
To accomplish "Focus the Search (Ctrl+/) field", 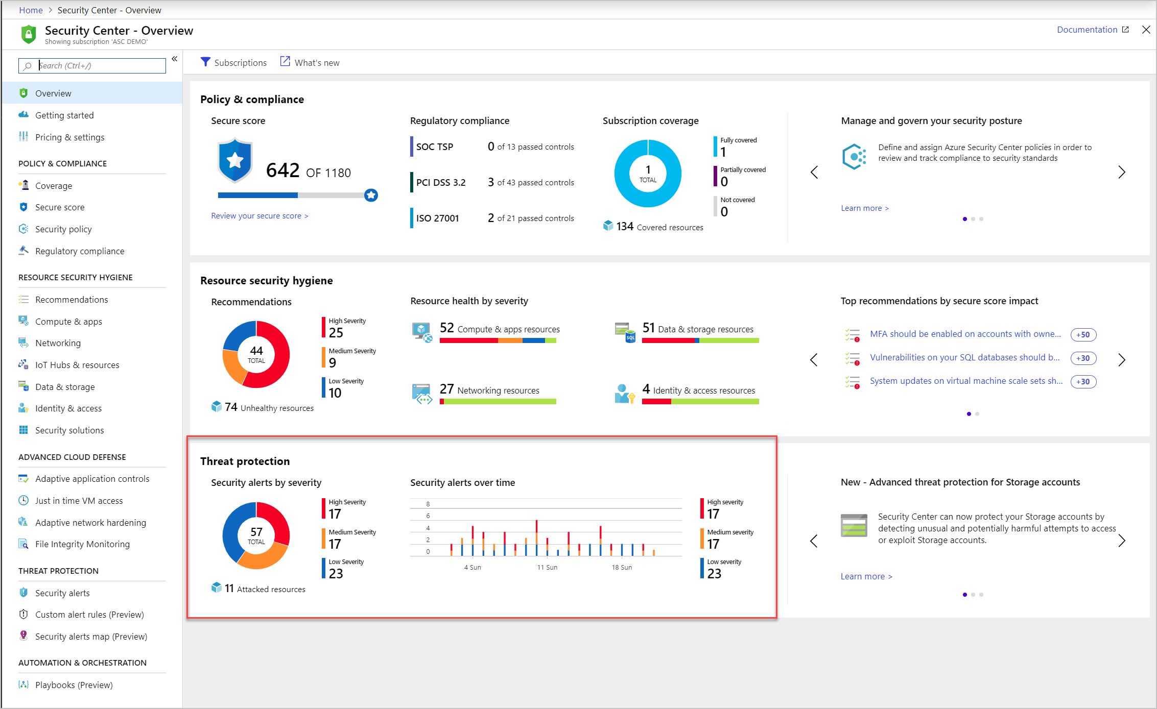I will pyautogui.click(x=92, y=65).
